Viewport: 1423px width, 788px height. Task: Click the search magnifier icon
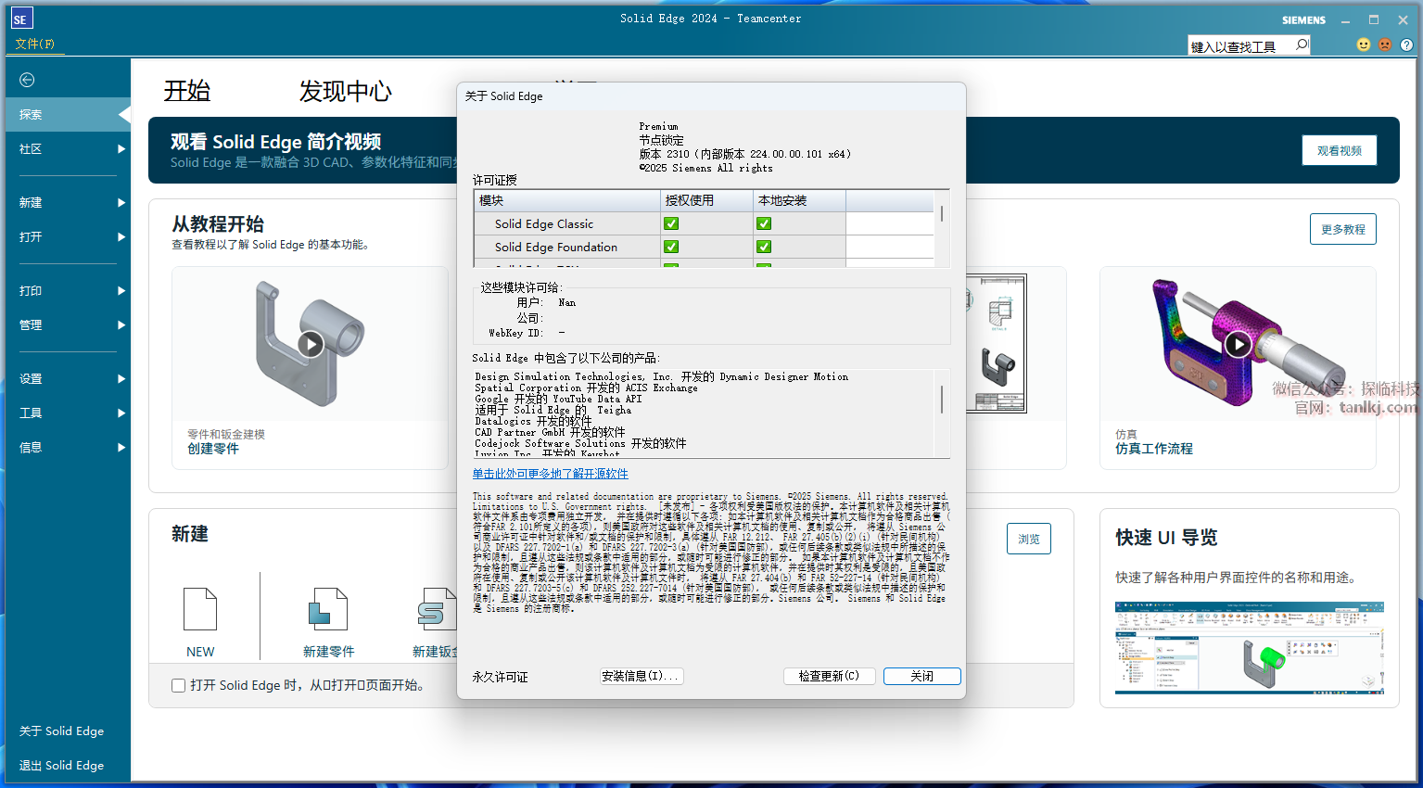pyautogui.click(x=1302, y=44)
